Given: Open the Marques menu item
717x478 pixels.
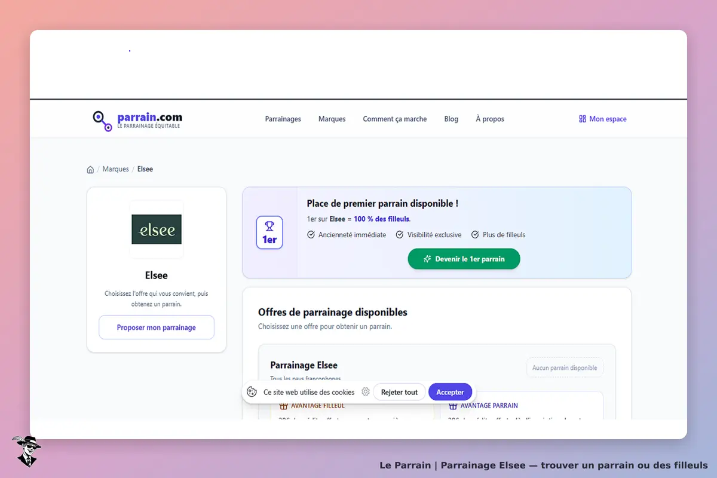Looking at the screenshot, I should coord(332,119).
